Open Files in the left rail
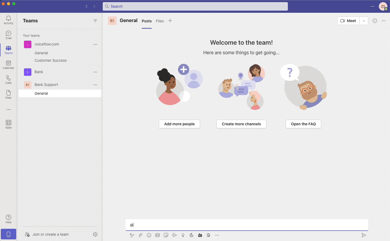The height and width of the screenshot is (241, 390). pyautogui.click(x=9, y=94)
